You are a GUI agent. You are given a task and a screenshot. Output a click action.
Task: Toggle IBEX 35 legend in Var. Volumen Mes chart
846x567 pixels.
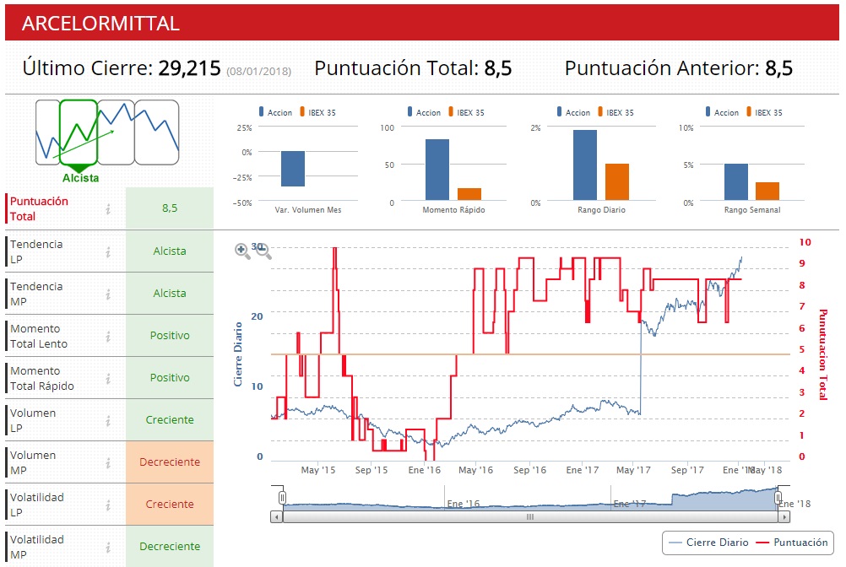coord(317,112)
